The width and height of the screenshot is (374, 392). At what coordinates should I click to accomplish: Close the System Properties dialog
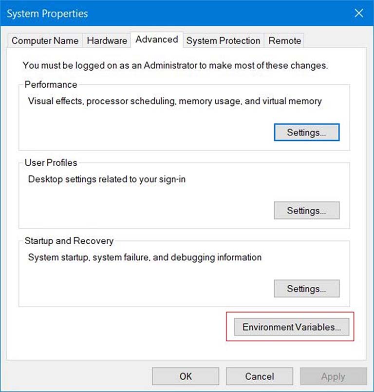point(359,13)
